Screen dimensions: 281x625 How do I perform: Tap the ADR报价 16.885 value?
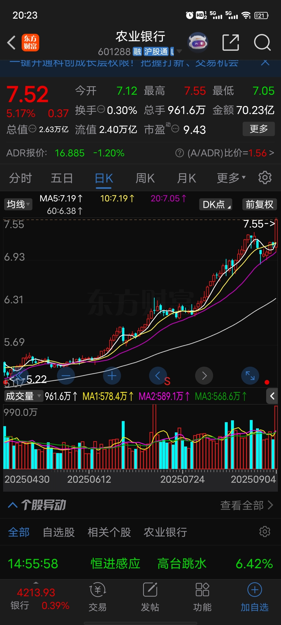tap(70, 153)
